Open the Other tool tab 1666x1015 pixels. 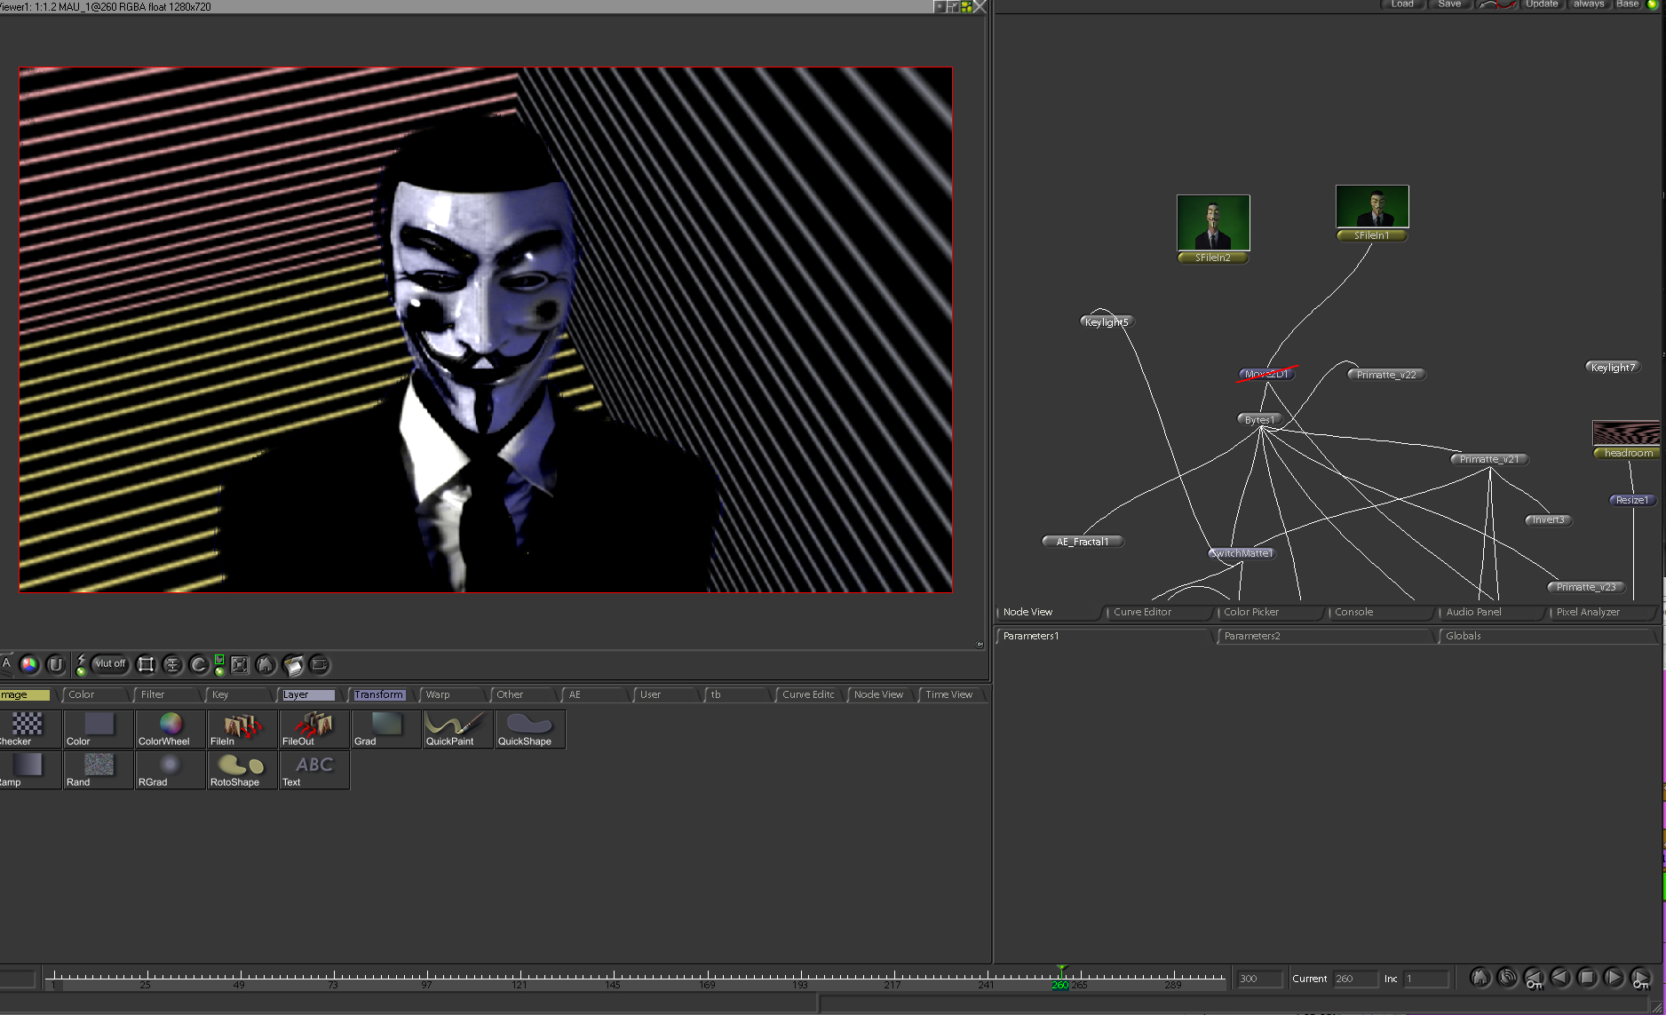(x=524, y=694)
